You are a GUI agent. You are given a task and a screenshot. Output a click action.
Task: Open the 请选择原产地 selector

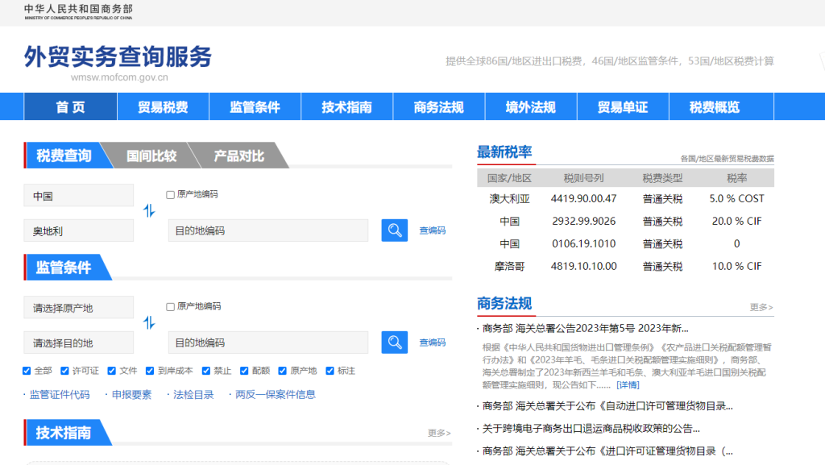tap(78, 308)
